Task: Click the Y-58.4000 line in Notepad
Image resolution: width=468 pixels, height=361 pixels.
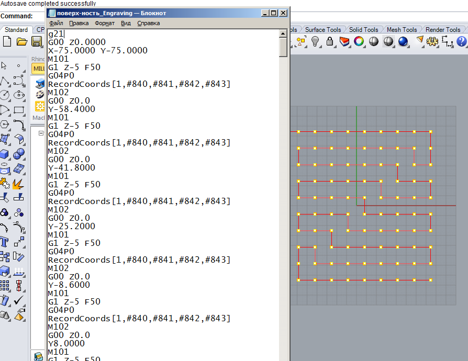Action: (x=72, y=109)
